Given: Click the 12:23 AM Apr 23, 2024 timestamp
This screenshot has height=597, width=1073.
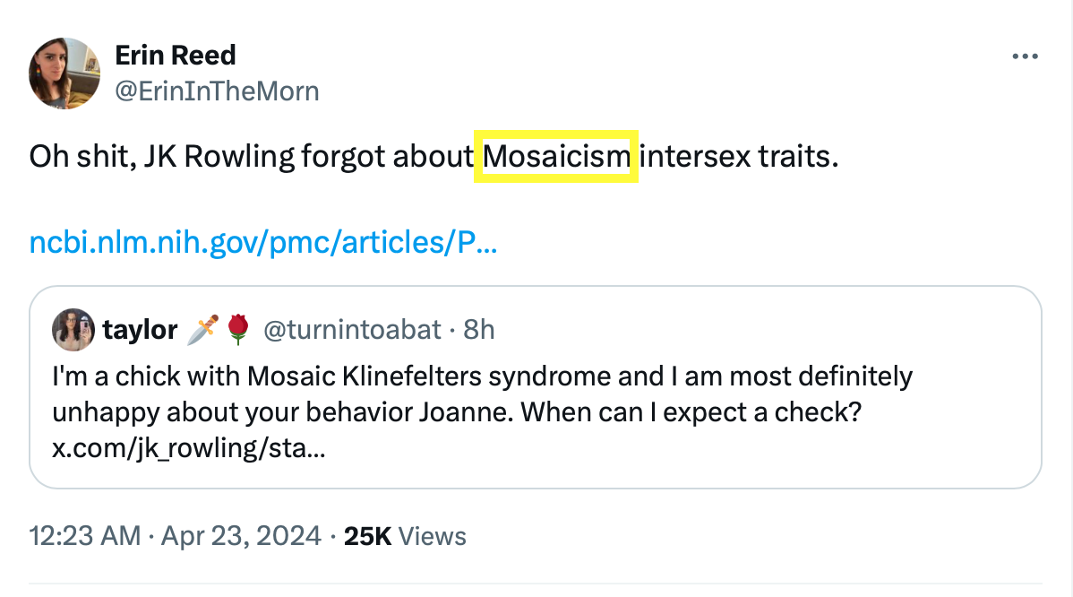Looking at the screenshot, I should pos(176,536).
